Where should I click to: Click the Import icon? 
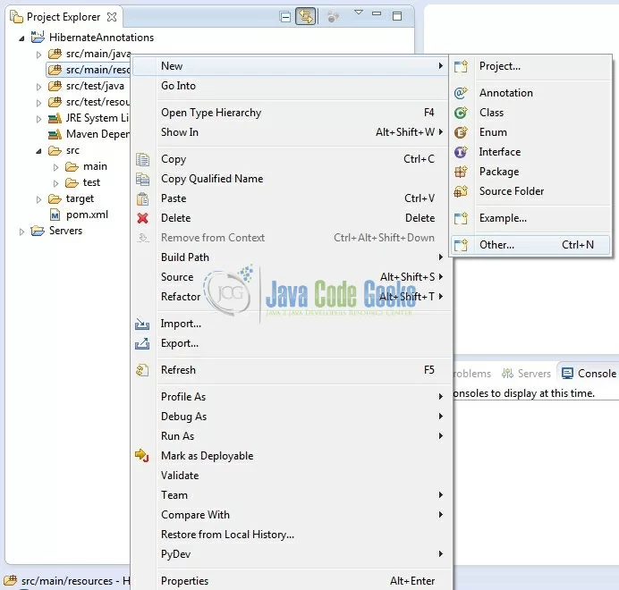(142, 324)
